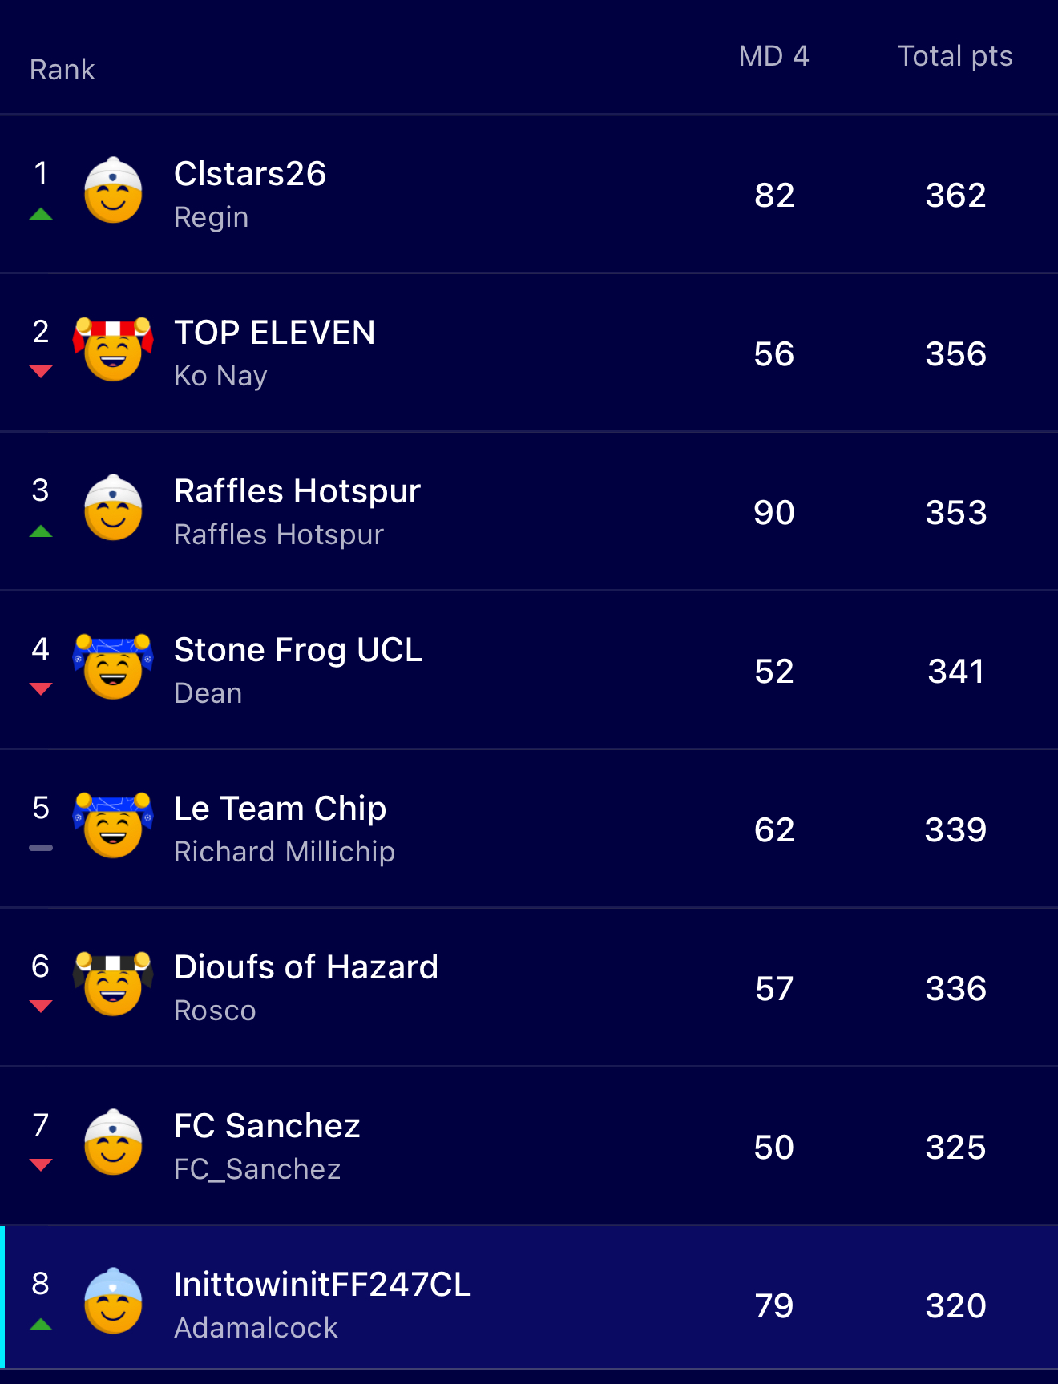Screen dimensions: 1058x1384
Task: Open manager Richard Millichip's entry
Action: point(285,852)
